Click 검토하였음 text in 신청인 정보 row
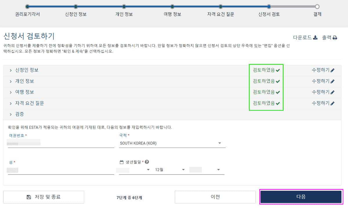This screenshot has width=348, height=211. pos(264,70)
